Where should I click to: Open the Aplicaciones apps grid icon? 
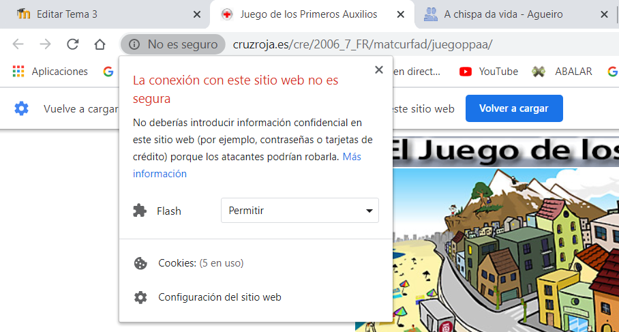pyautogui.click(x=18, y=72)
